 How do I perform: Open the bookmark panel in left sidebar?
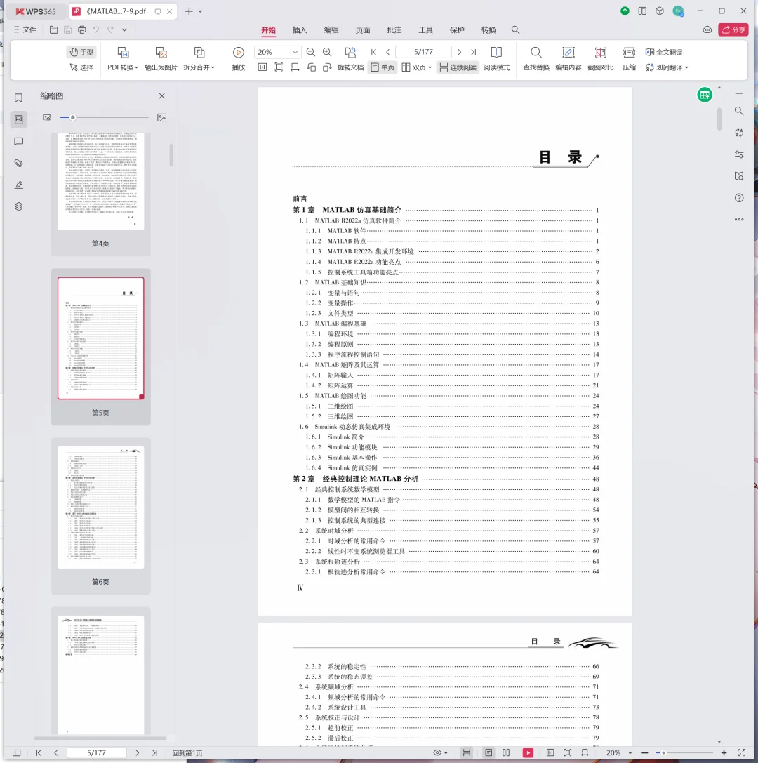click(18, 98)
